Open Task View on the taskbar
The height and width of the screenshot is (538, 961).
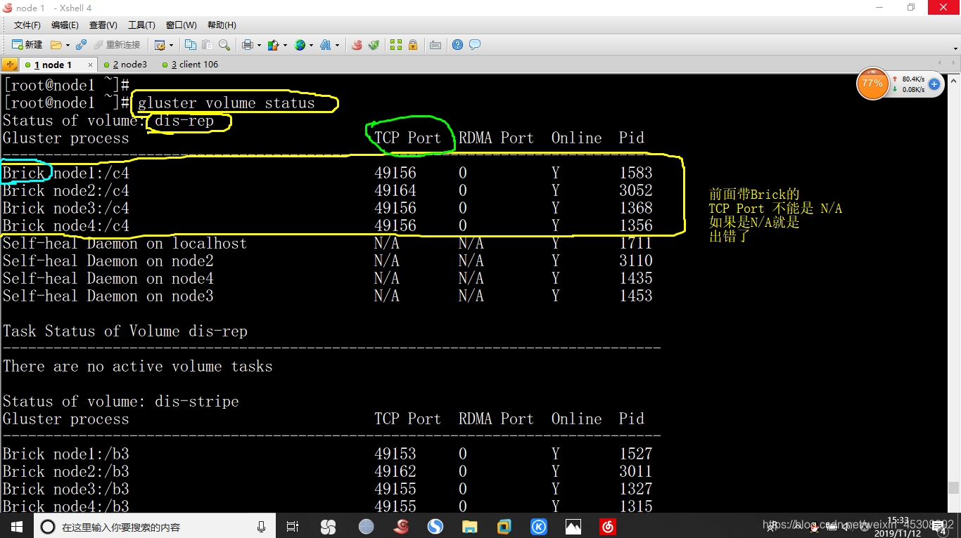coord(293,527)
